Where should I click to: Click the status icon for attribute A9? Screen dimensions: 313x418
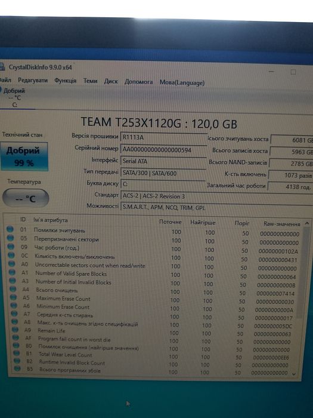tap(15, 330)
